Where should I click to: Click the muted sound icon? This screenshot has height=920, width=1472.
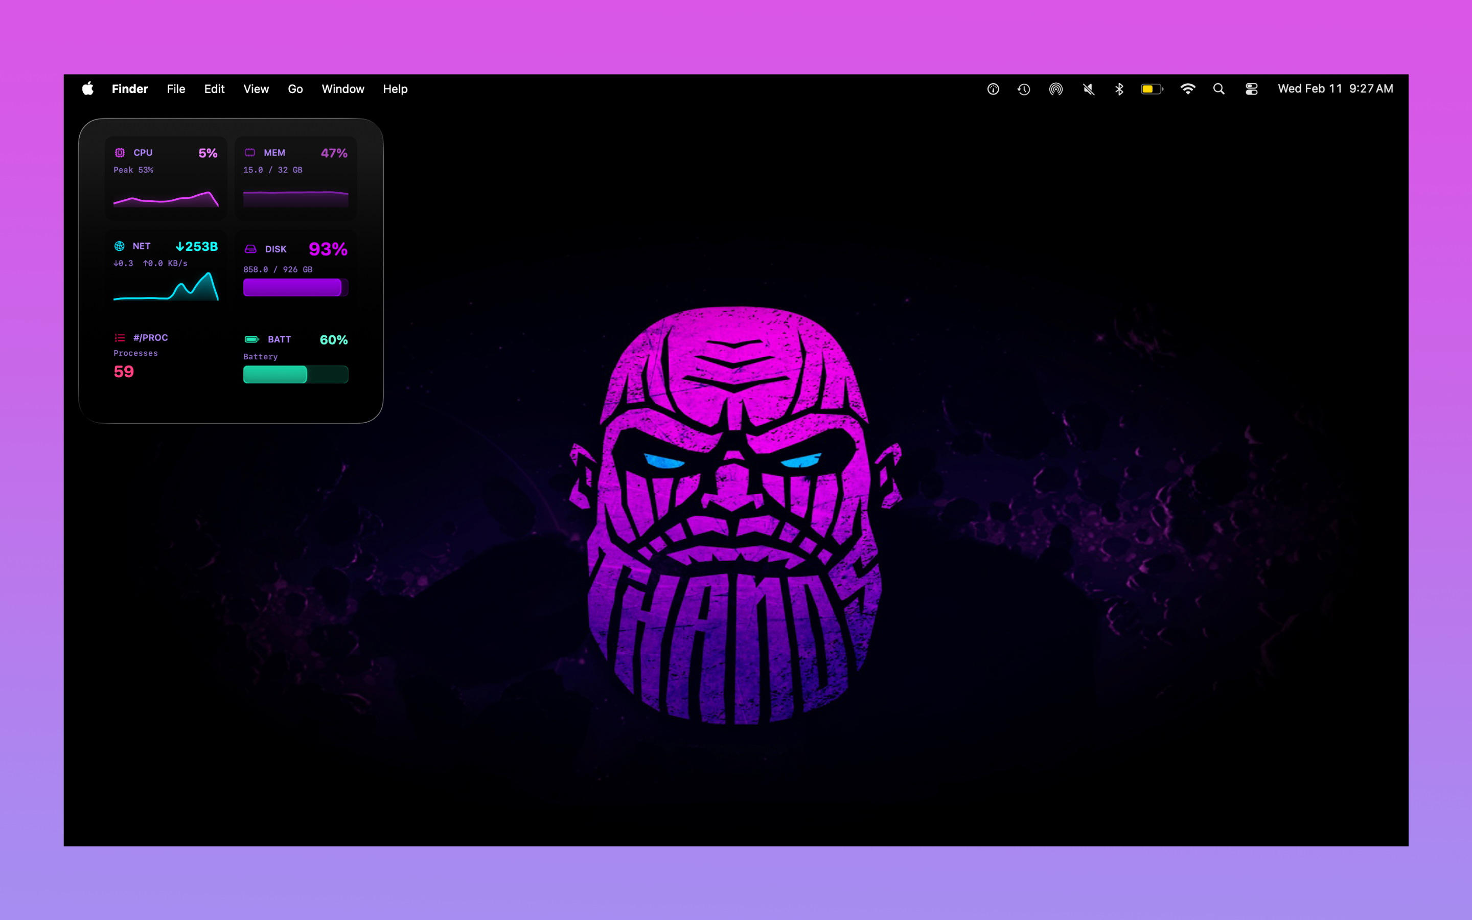[x=1088, y=89]
